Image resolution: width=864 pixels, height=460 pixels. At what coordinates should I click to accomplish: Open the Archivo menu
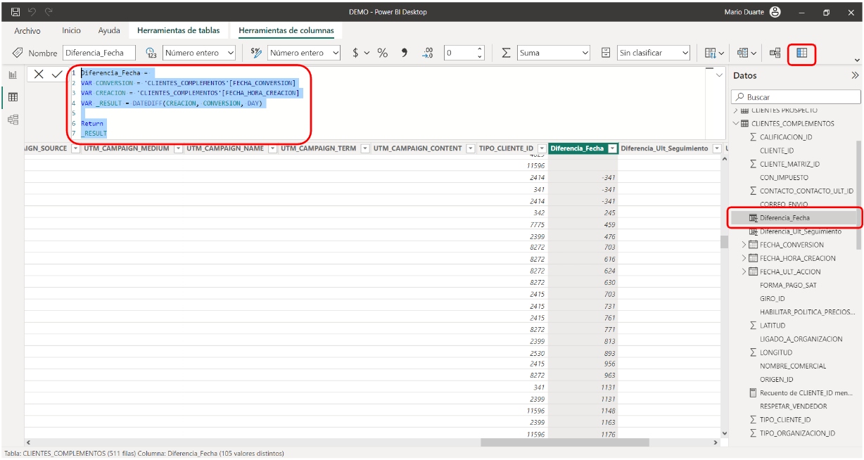coord(27,31)
